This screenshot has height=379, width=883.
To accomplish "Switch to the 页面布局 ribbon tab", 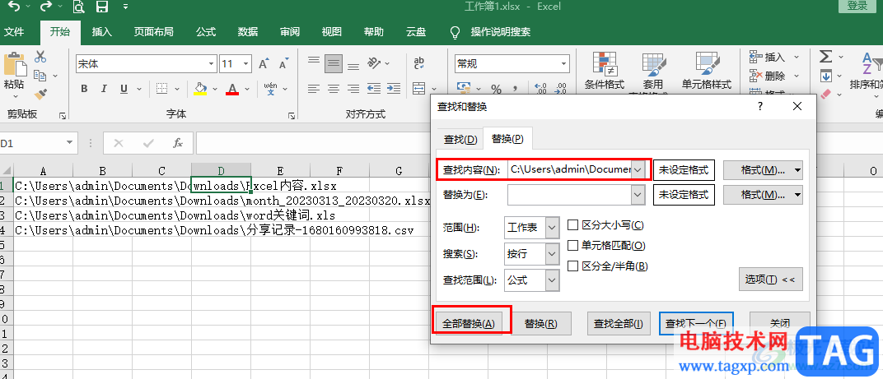I will (x=154, y=32).
